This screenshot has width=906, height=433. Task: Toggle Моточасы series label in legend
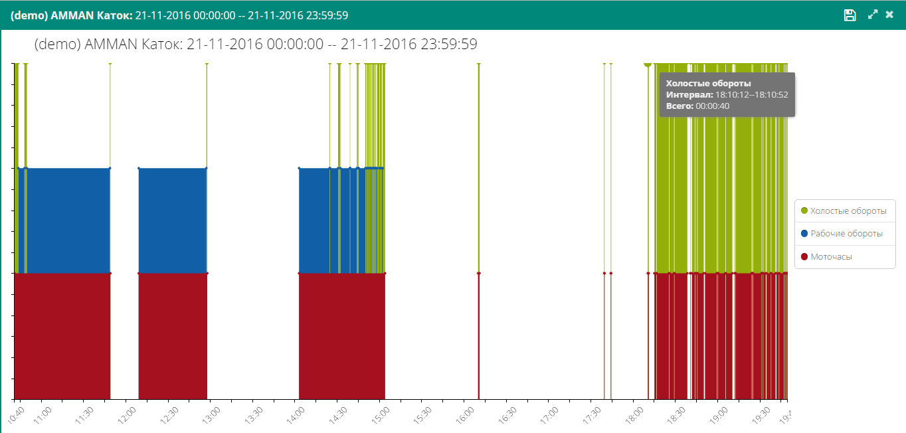click(831, 256)
